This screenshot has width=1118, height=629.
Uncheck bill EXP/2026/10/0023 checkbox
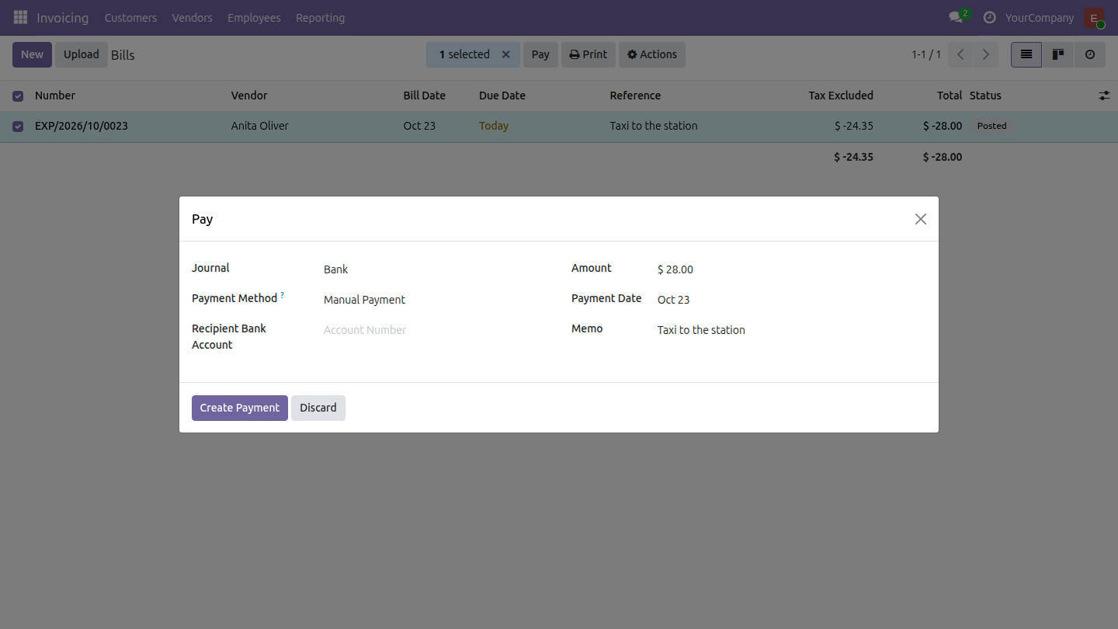pos(18,127)
